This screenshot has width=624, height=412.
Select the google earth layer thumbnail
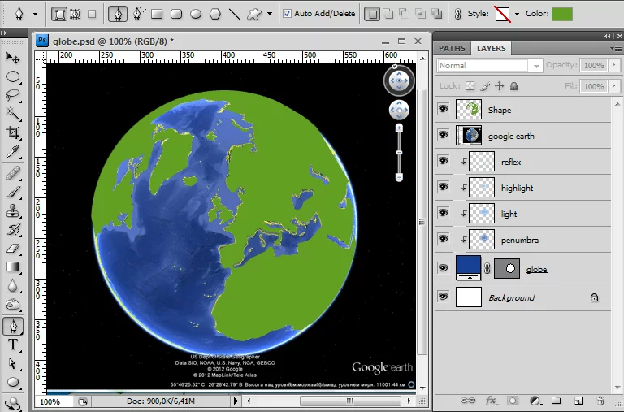[x=469, y=136]
